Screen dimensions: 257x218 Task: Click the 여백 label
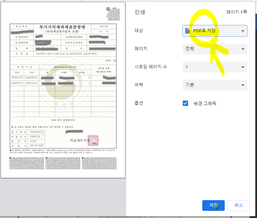pyautogui.click(x=139, y=85)
